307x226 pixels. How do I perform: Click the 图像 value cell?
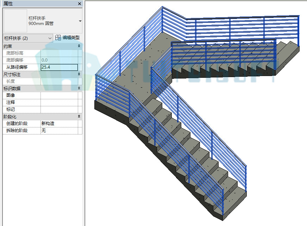click(x=59, y=95)
